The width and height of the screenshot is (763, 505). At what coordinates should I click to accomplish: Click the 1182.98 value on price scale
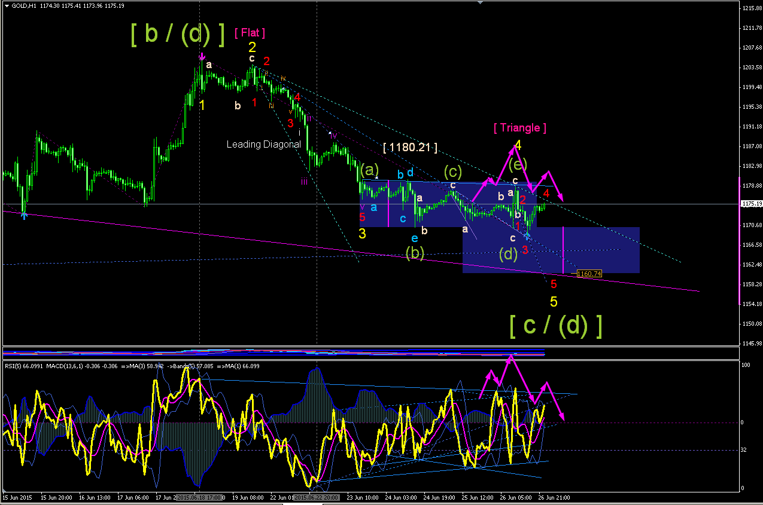point(751,166)
